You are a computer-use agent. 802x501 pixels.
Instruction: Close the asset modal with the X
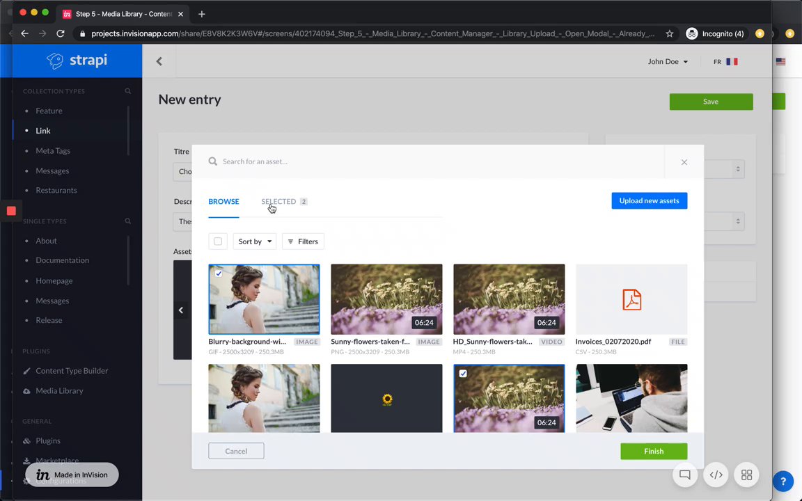684,162
